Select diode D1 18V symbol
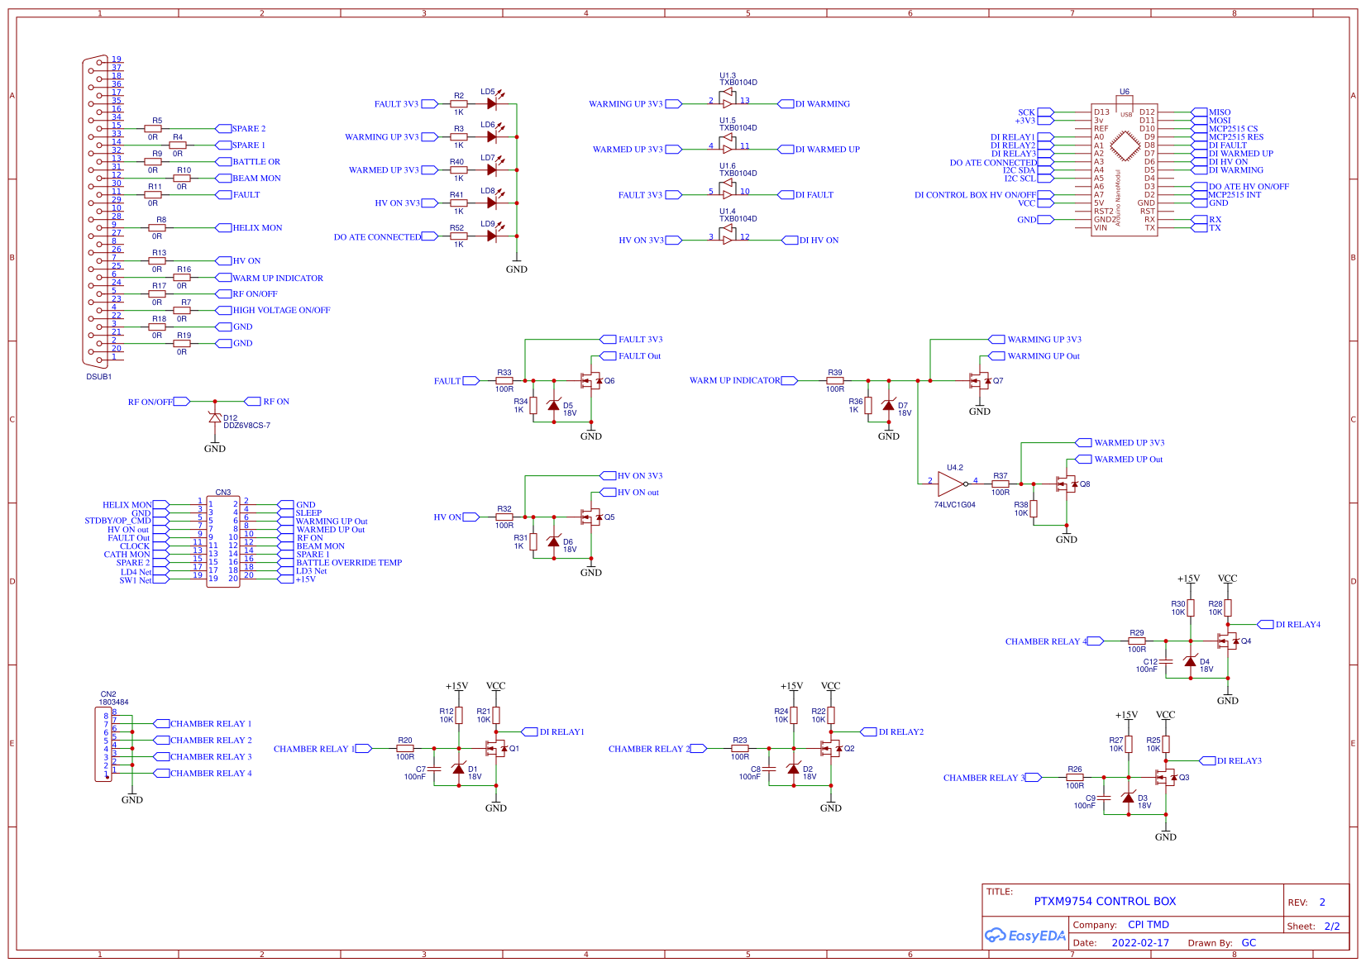 (458, 769)
